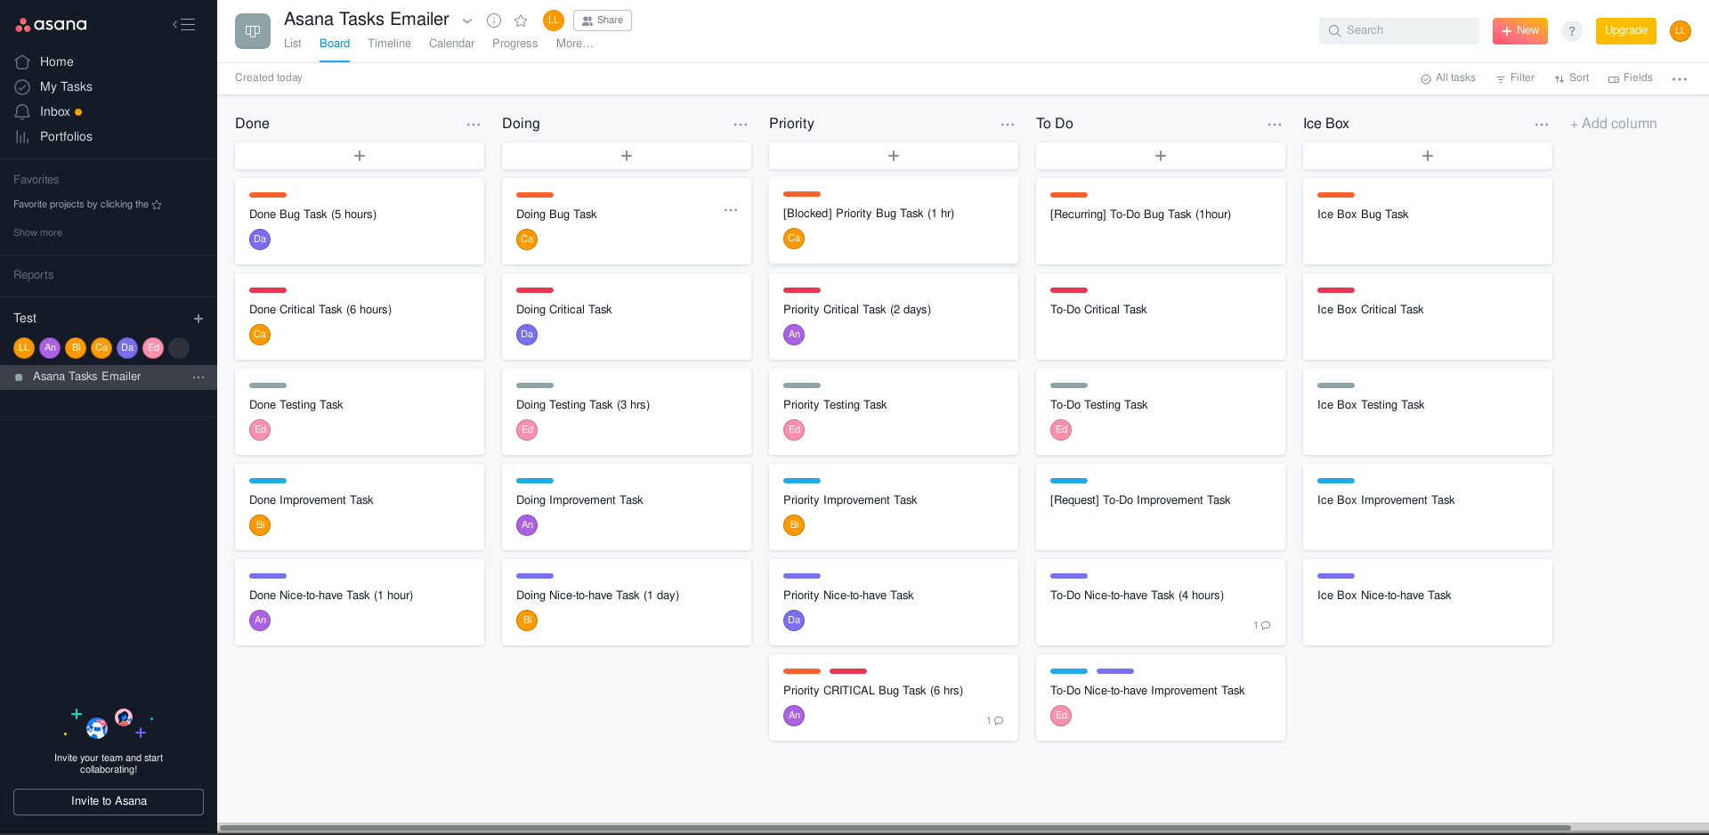Open the Progress tab
Viewport: 1709px width, 835px height.
tap(514, 44)
